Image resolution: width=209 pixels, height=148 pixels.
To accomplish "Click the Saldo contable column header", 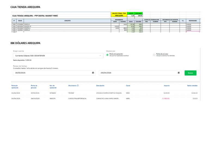I will (192, 86).
